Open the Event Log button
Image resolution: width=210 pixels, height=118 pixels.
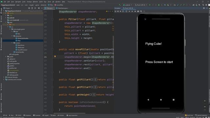pyautogui.click(x=189, y=115)
